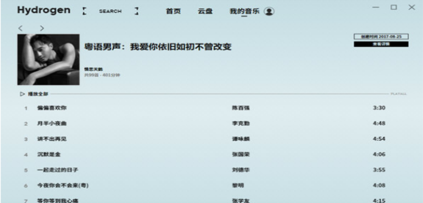This screenshot has width=423, height=203.
Task: Click track number 4
Action: [26, 155]
